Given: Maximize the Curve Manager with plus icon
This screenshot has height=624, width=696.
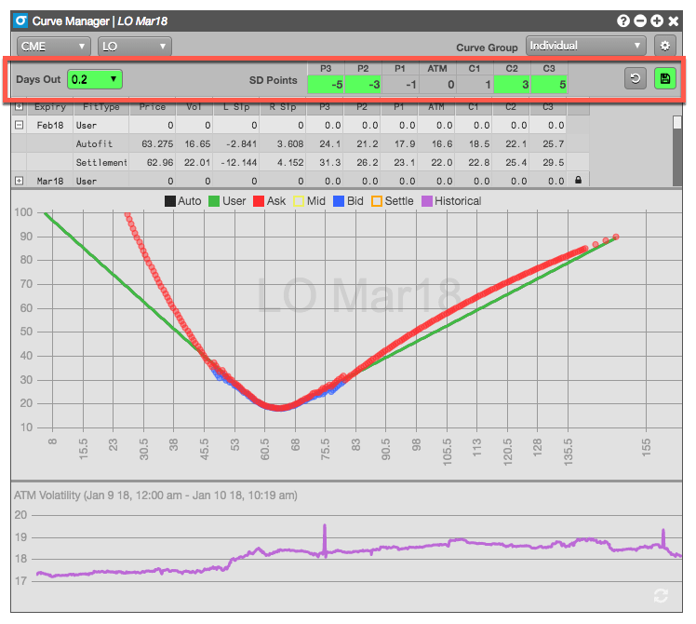Looking at the screenshot, I should (x=657, y=20).
